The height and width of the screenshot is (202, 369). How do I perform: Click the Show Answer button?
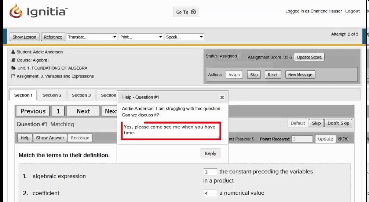[x=50, y=138]
